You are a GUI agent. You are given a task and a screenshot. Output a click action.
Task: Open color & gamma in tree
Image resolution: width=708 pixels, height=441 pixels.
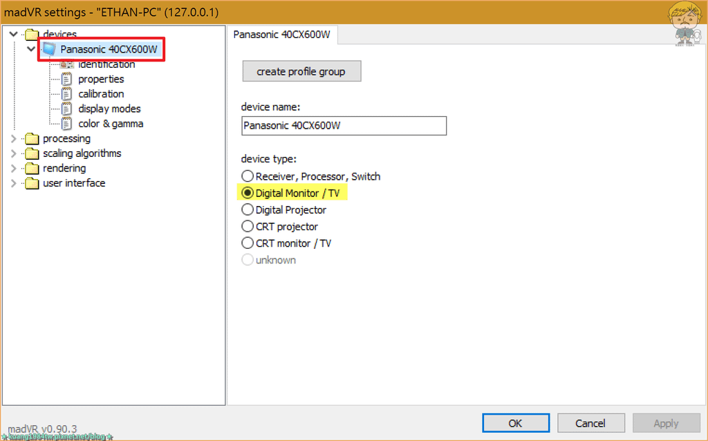pos(111,124)
